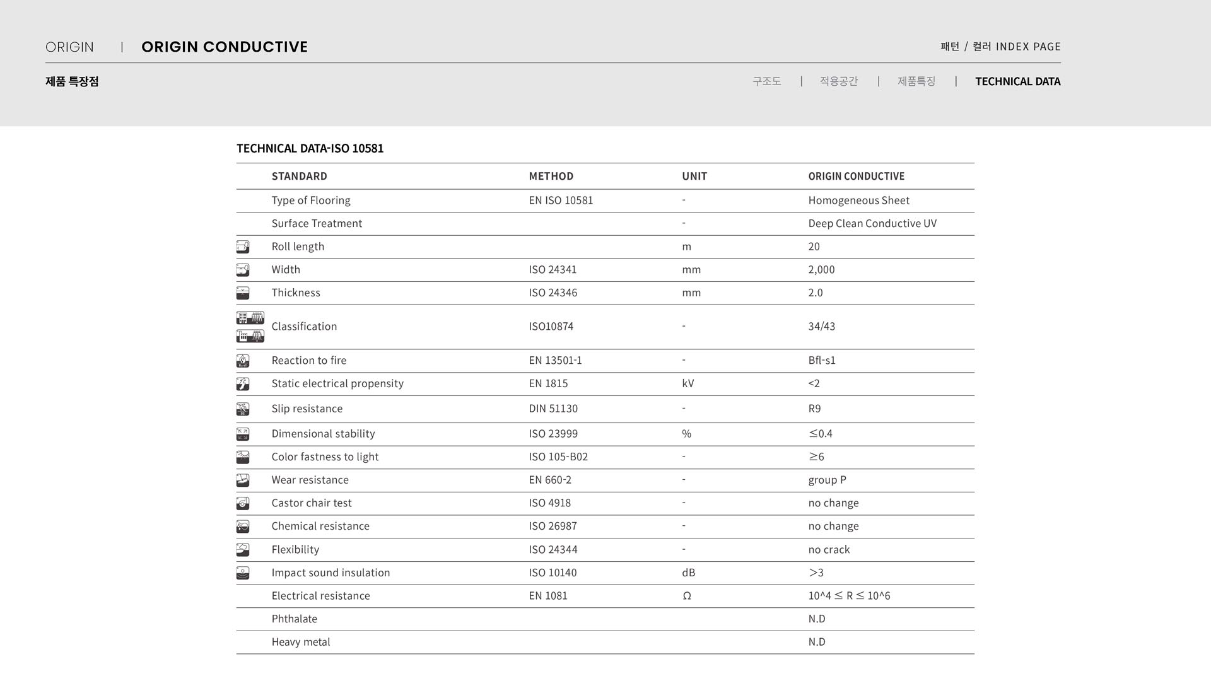Click the Roll length row icon
Viewport: 1211px width, 681px height.
point(243,247)
